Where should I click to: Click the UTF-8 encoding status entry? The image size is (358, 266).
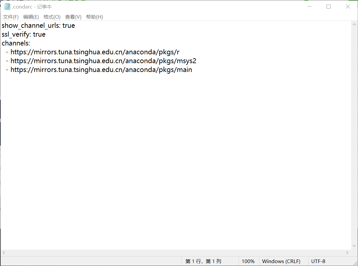pyautogui.click(x=318, y=261)
